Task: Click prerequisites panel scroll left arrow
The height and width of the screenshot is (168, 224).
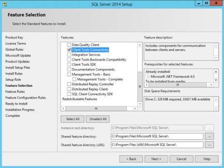Action: pyautogui.click(x=146, y=85)
